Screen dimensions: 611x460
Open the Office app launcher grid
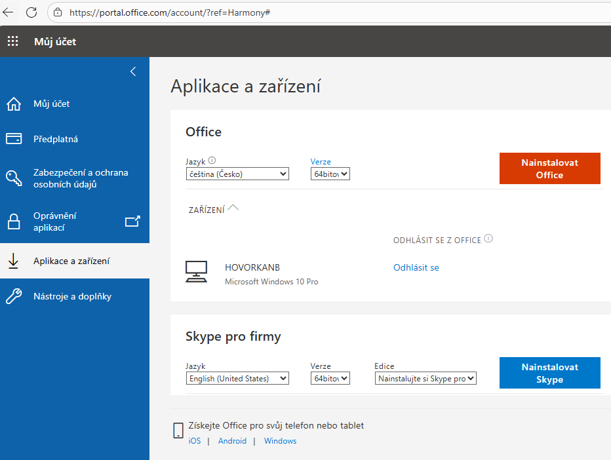(x=12, y=41)
